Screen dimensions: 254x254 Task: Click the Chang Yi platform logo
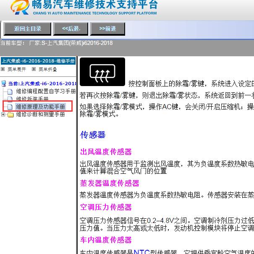point(20,7)
